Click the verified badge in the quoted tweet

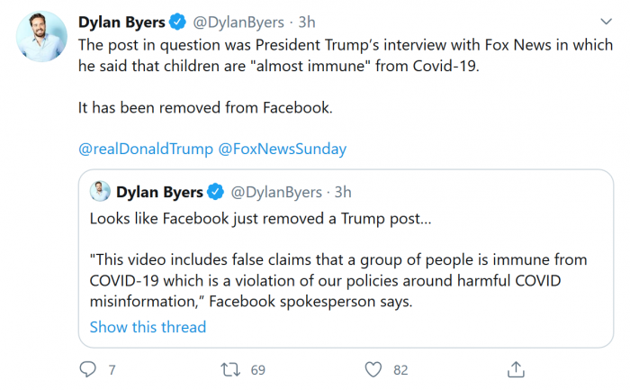point(216,192)
